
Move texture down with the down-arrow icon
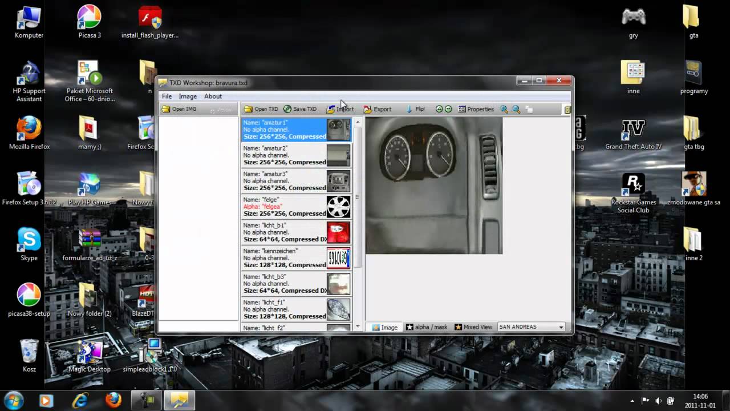click(448, 109)
